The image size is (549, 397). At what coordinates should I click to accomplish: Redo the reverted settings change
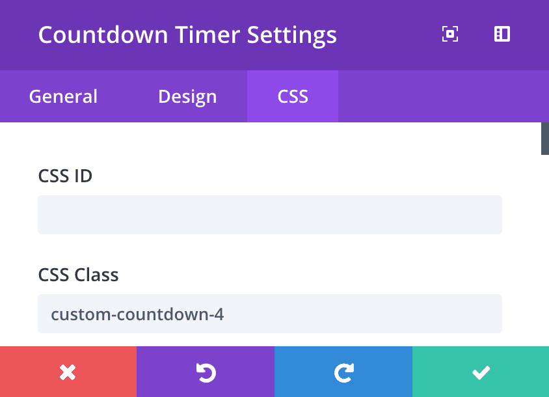tap(343, 372)
